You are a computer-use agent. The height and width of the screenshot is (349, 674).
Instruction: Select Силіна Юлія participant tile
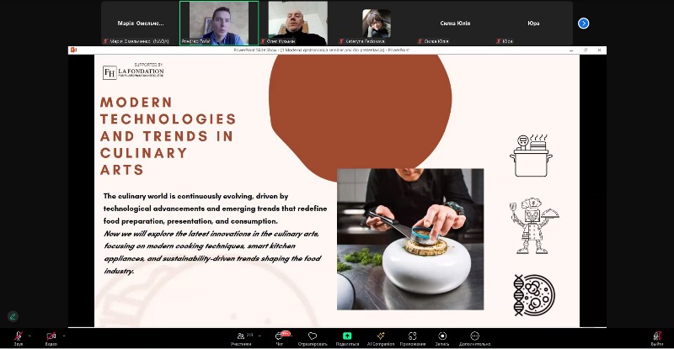pos(455,24)
